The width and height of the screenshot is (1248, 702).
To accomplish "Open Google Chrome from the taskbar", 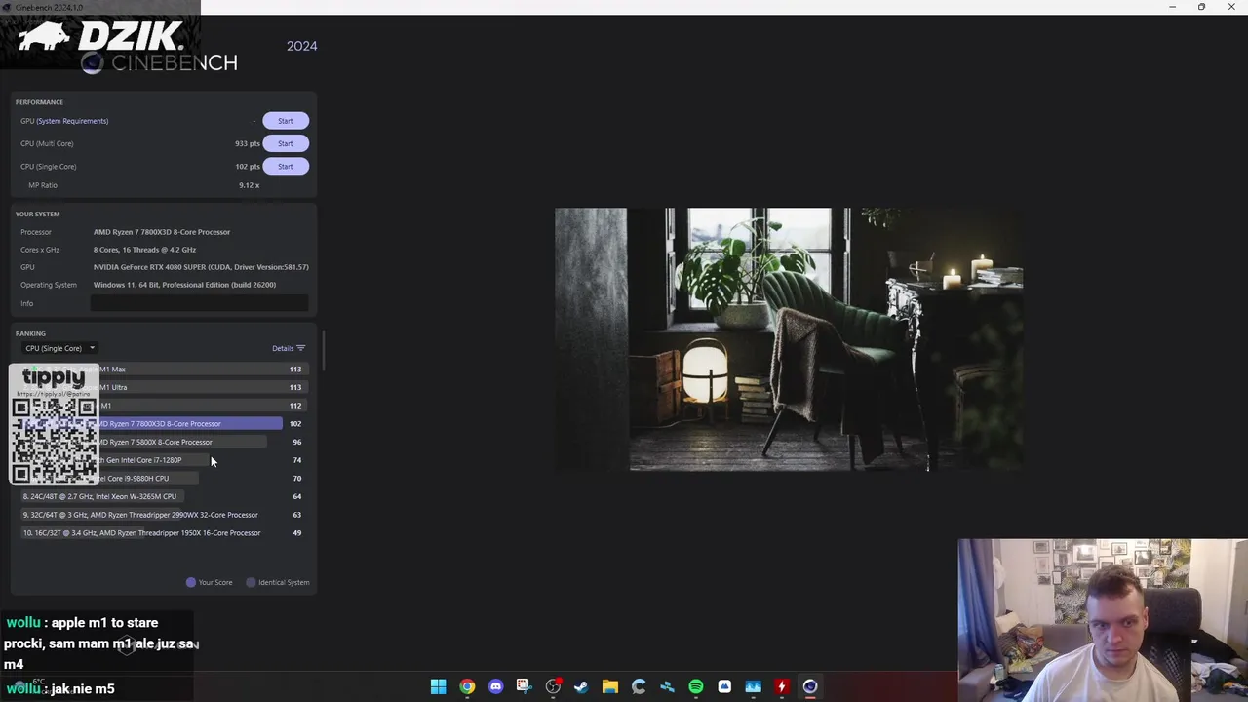I will (467, 686).
